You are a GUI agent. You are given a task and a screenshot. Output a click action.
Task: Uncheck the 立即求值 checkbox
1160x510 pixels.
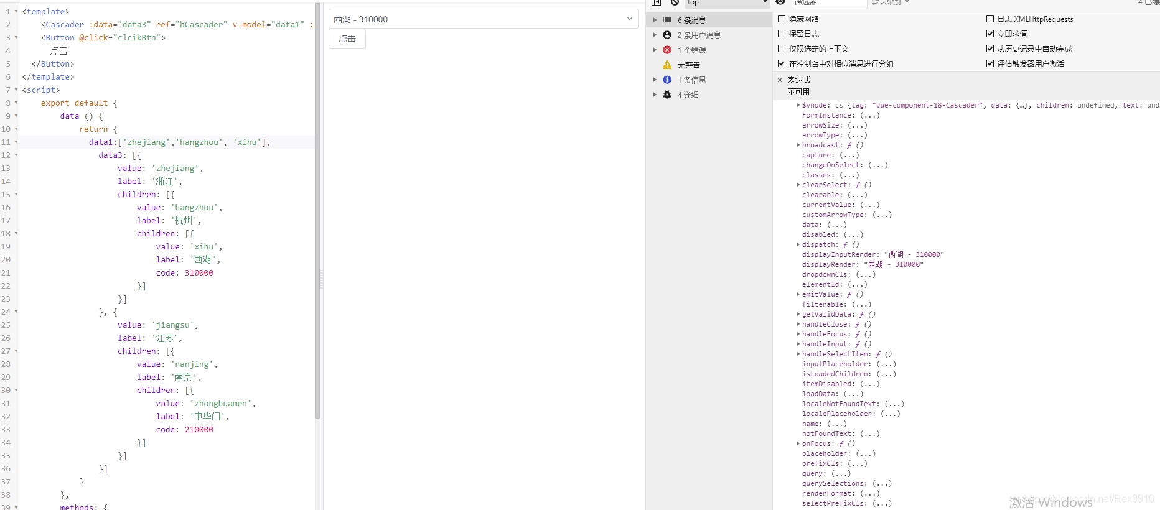pyautogui.click(x=990, y=34)
